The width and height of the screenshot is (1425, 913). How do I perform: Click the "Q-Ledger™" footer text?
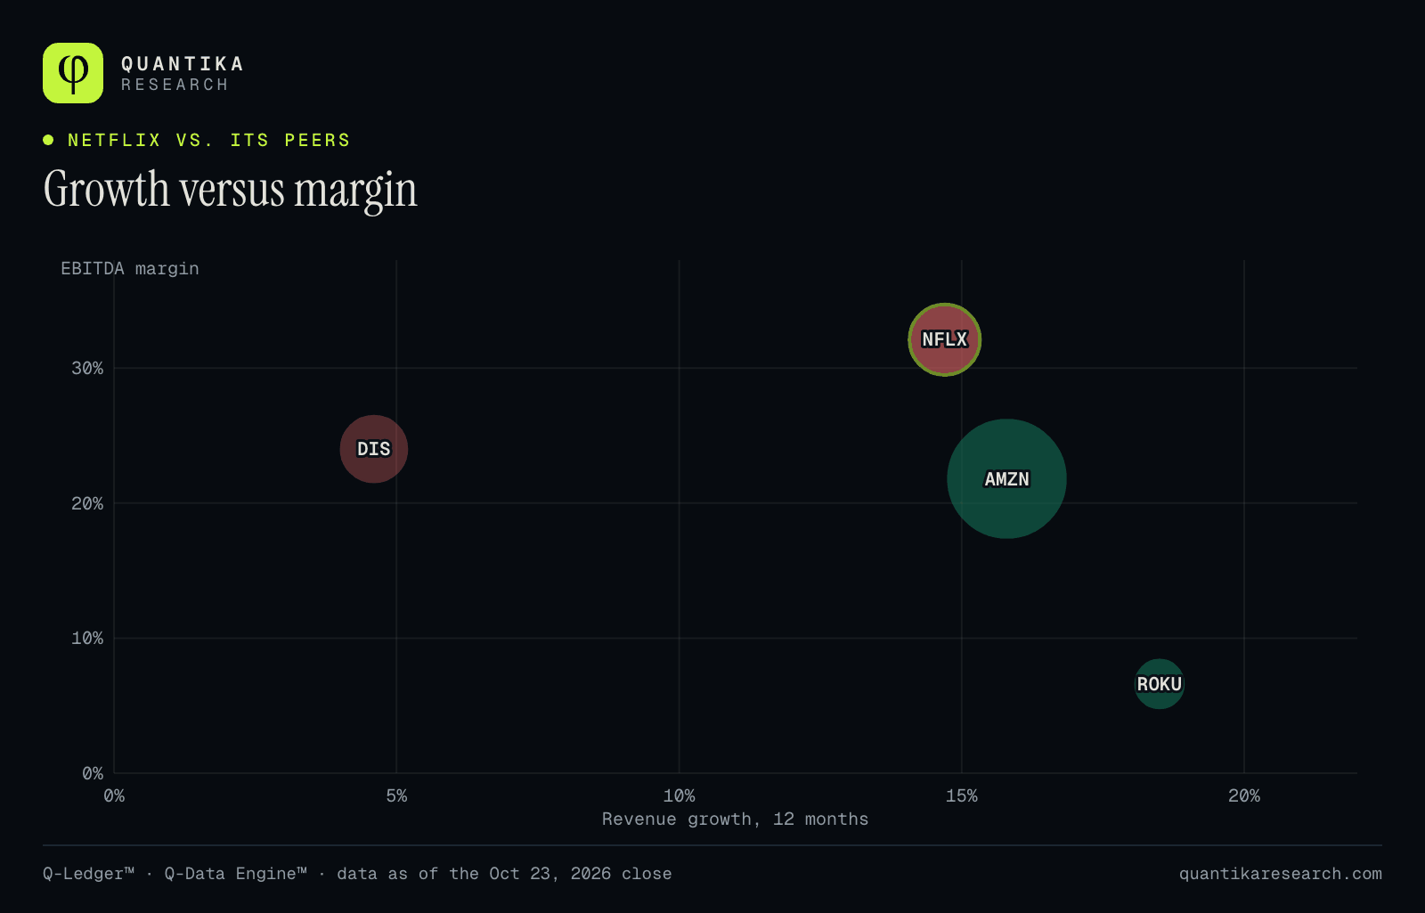click(88, 874)
